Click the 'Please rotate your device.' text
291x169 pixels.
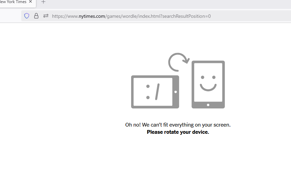coord(178,132)
